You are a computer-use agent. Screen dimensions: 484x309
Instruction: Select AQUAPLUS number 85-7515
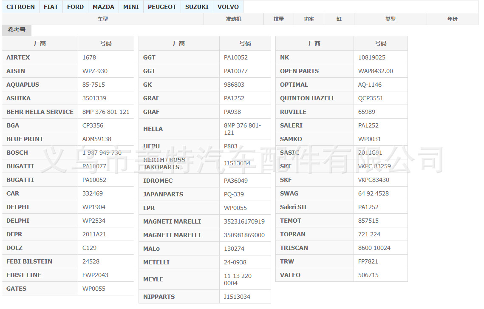106,85
